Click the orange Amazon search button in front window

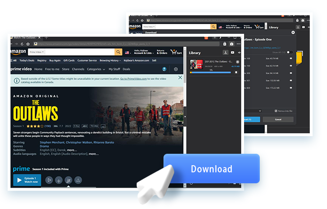click(118, 52)
